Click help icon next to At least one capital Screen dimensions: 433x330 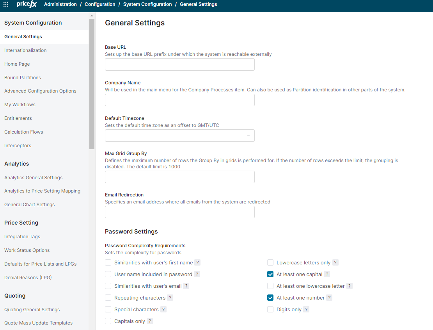tap(327, 275)
